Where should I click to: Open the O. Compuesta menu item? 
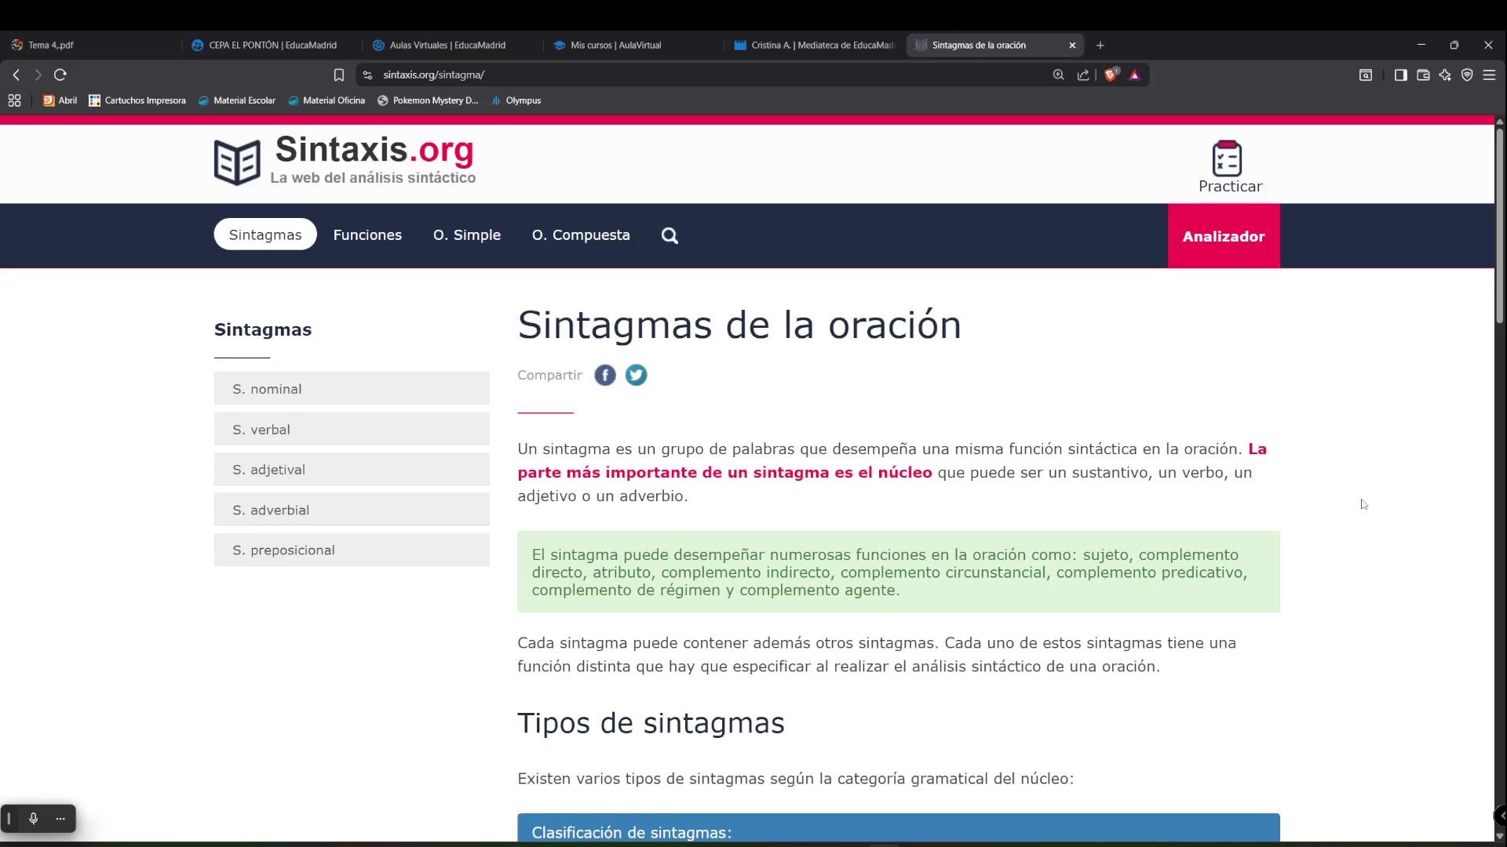click(581, 235)
